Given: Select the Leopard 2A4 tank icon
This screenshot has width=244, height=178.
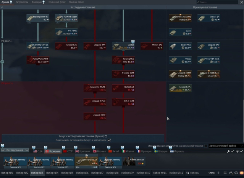Looking at the screenshot, I should (x=95, y=46).
